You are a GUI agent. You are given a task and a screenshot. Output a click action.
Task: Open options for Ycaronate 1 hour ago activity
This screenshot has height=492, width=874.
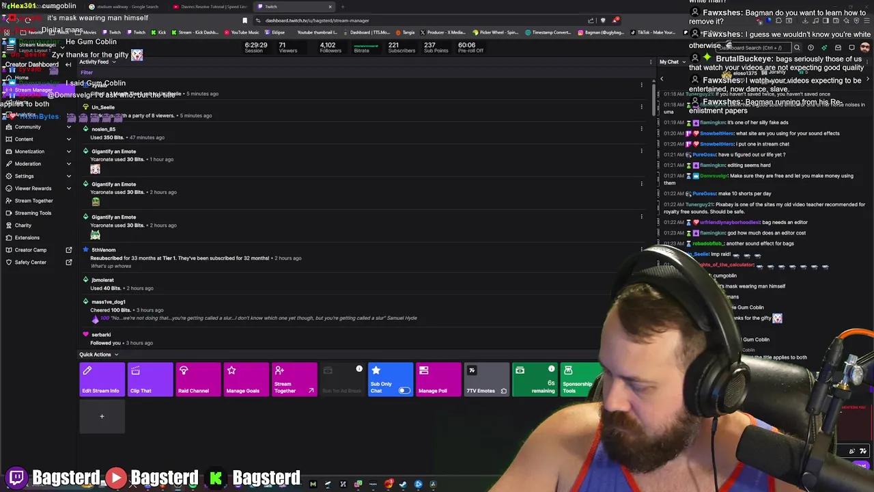point(641,151)
